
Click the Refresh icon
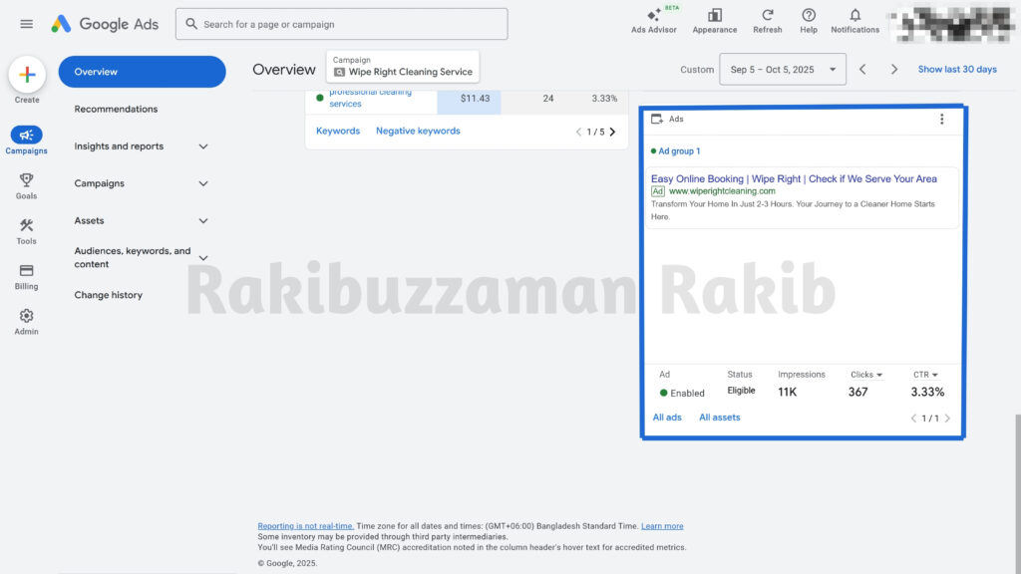click(768, 16)
